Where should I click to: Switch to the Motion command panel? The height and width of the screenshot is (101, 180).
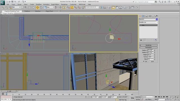click(x=150, y=16)
